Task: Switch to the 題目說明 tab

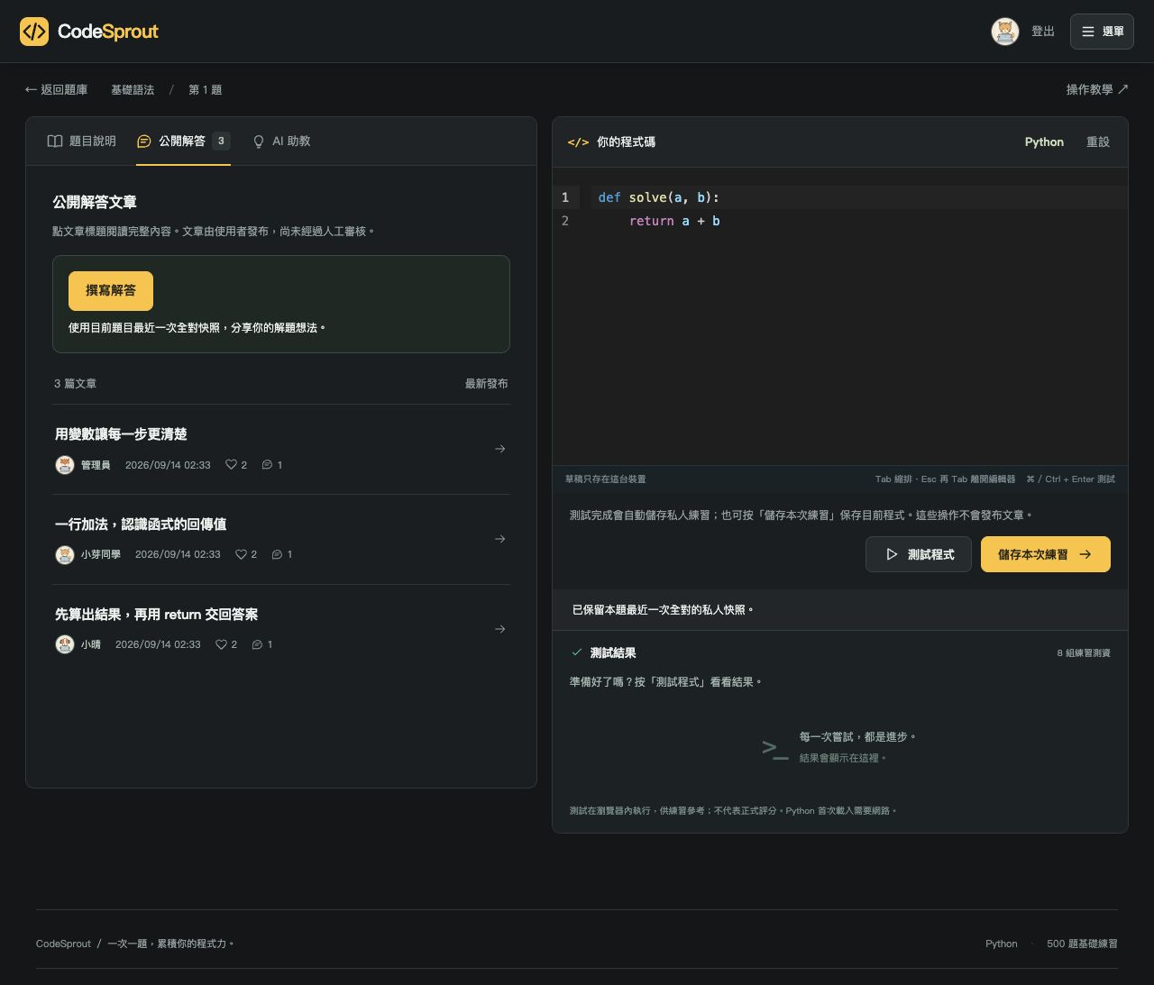Action: tap(81, 141)
